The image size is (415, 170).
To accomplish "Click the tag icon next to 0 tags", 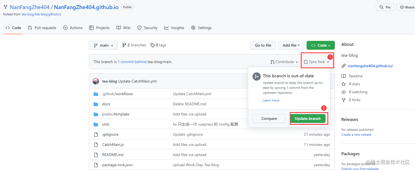I will 153,45.
